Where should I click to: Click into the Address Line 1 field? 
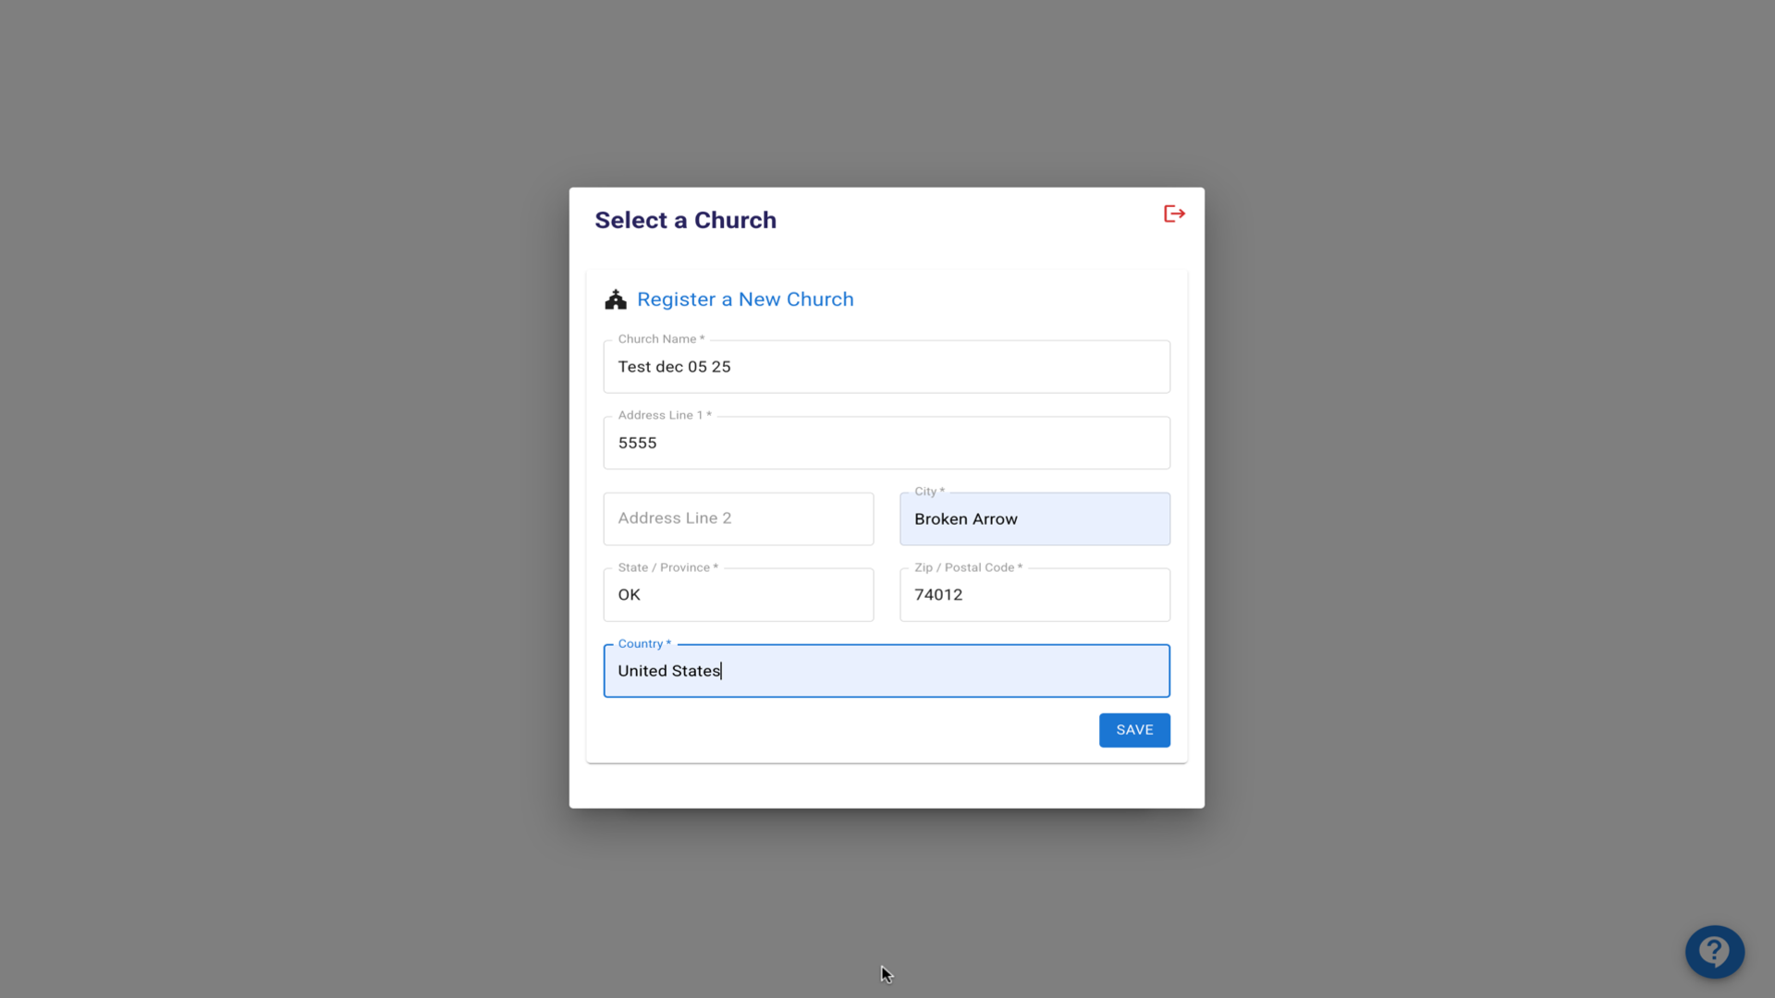point(886,443)
